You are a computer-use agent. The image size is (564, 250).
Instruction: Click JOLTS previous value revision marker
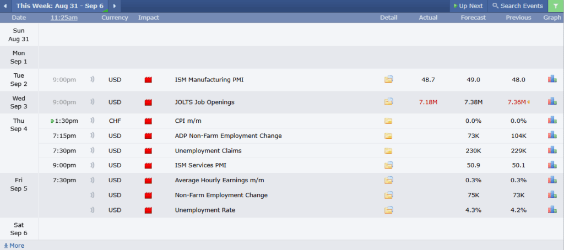tap(528, 102)
